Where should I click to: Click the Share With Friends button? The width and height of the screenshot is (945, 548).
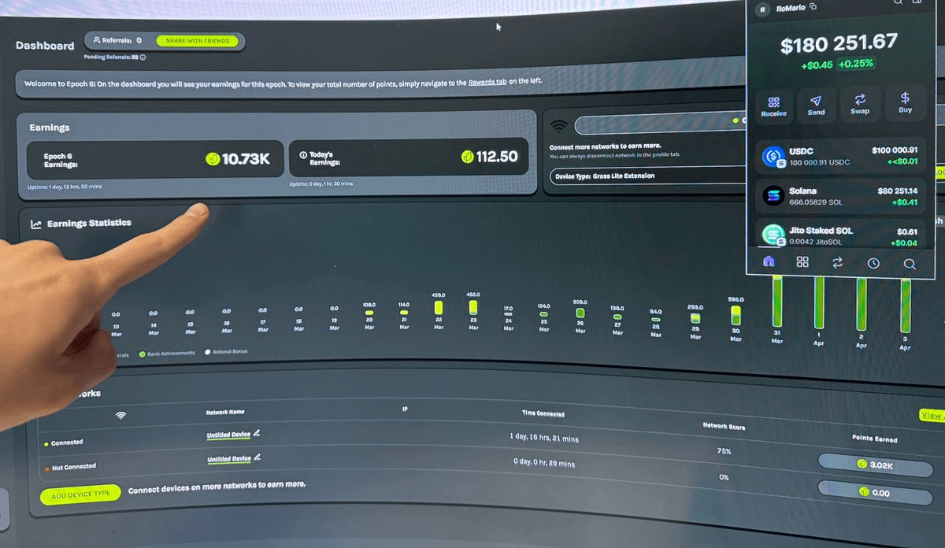[x=197, y=41]
